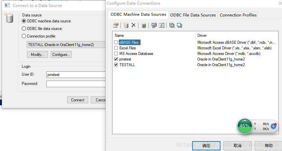Click the 取消 (Cancel) button
This screenshot has width=282, height=151.
pos(237,146)
